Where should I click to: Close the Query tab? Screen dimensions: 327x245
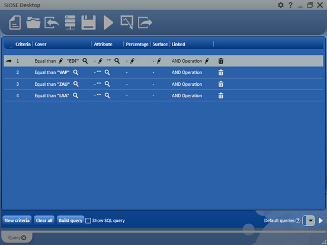click(x=24, y=237)
